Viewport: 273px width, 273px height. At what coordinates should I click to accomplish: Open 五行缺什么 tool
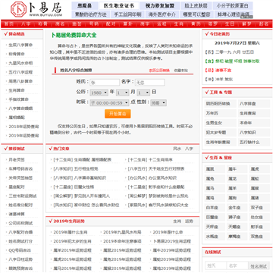tap(254, 142)
